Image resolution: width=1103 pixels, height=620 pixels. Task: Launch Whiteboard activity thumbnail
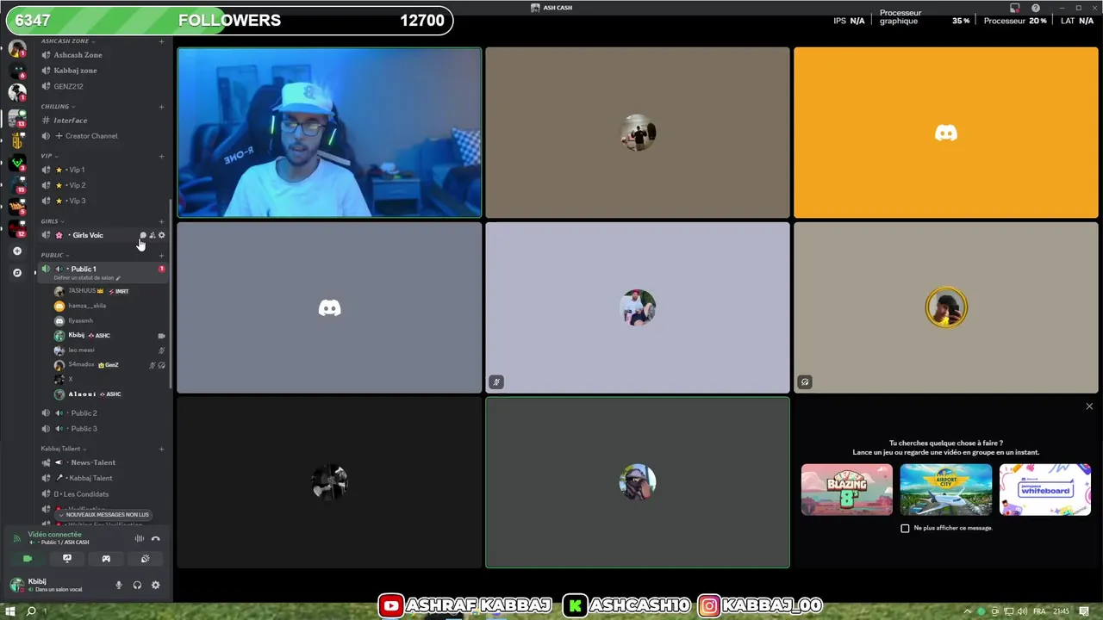click(x=1045, y=489)
